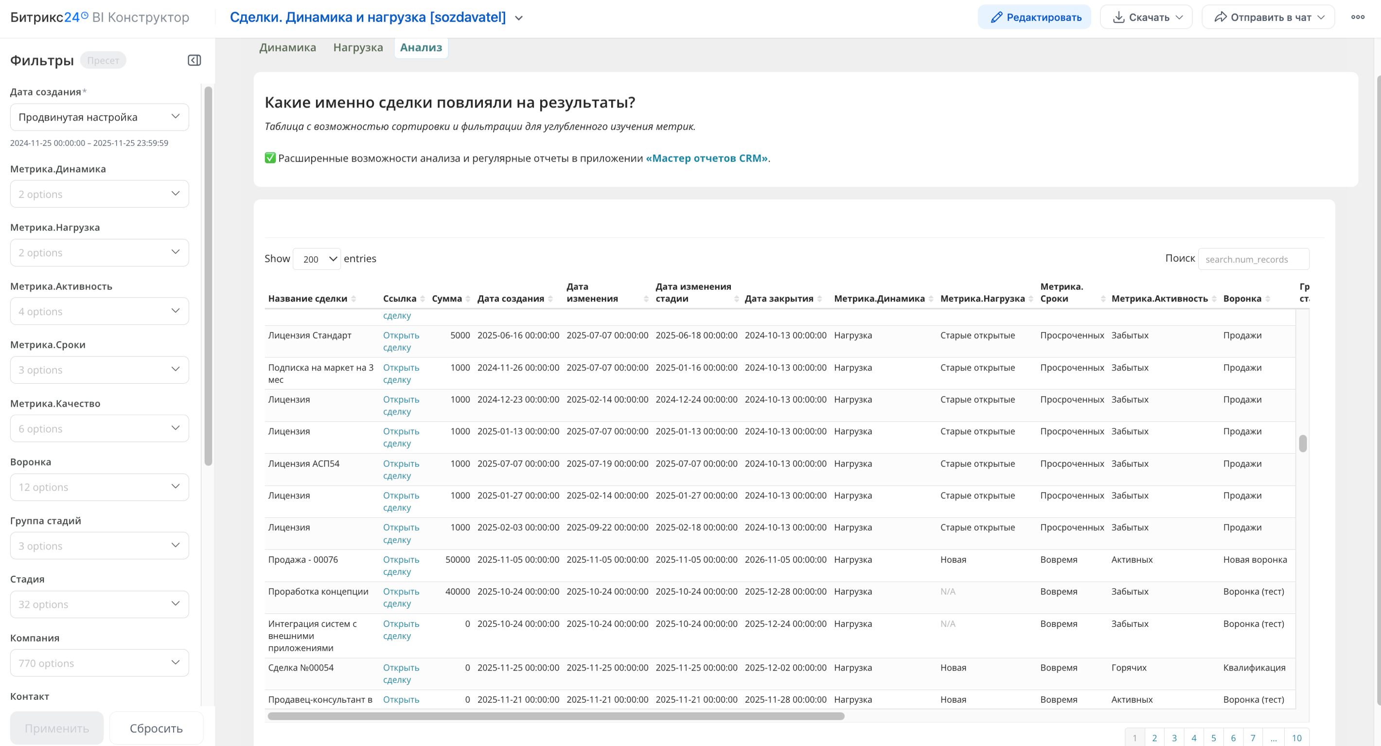The width and height of the screenshot is (1381, 746).
Task: Open the Дата создания filter dropdown
Action: click(x=99, y=117)
